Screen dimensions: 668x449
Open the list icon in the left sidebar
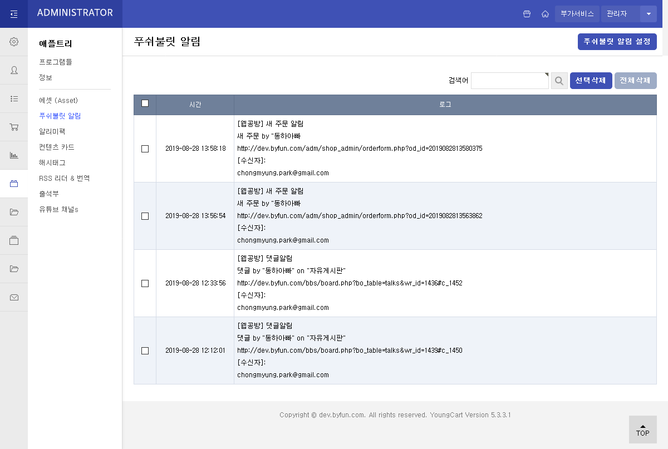pos(14,98)
